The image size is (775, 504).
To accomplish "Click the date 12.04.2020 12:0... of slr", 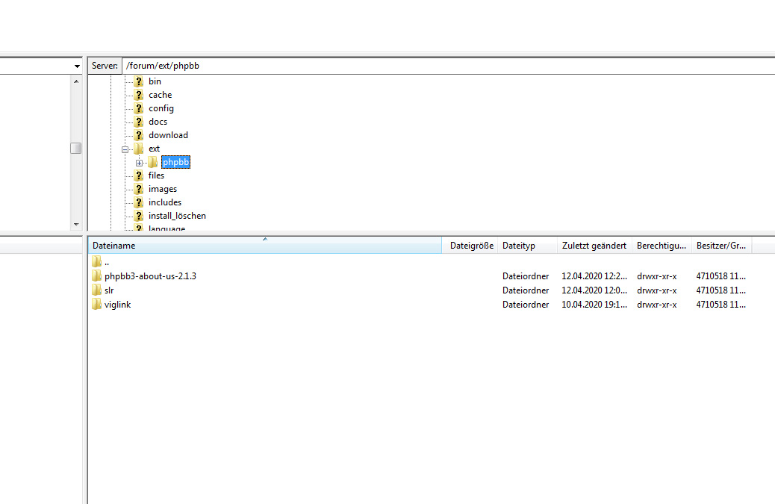I will click(x=594, y=290).
